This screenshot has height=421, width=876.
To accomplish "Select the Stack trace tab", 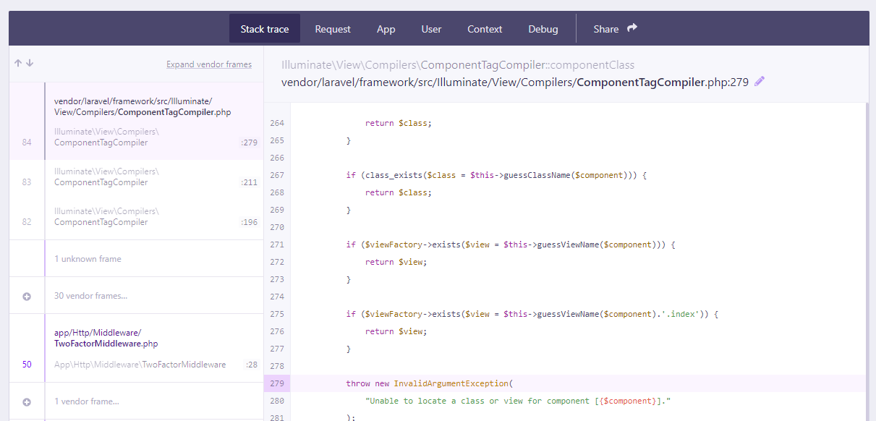I will point(264,29).
